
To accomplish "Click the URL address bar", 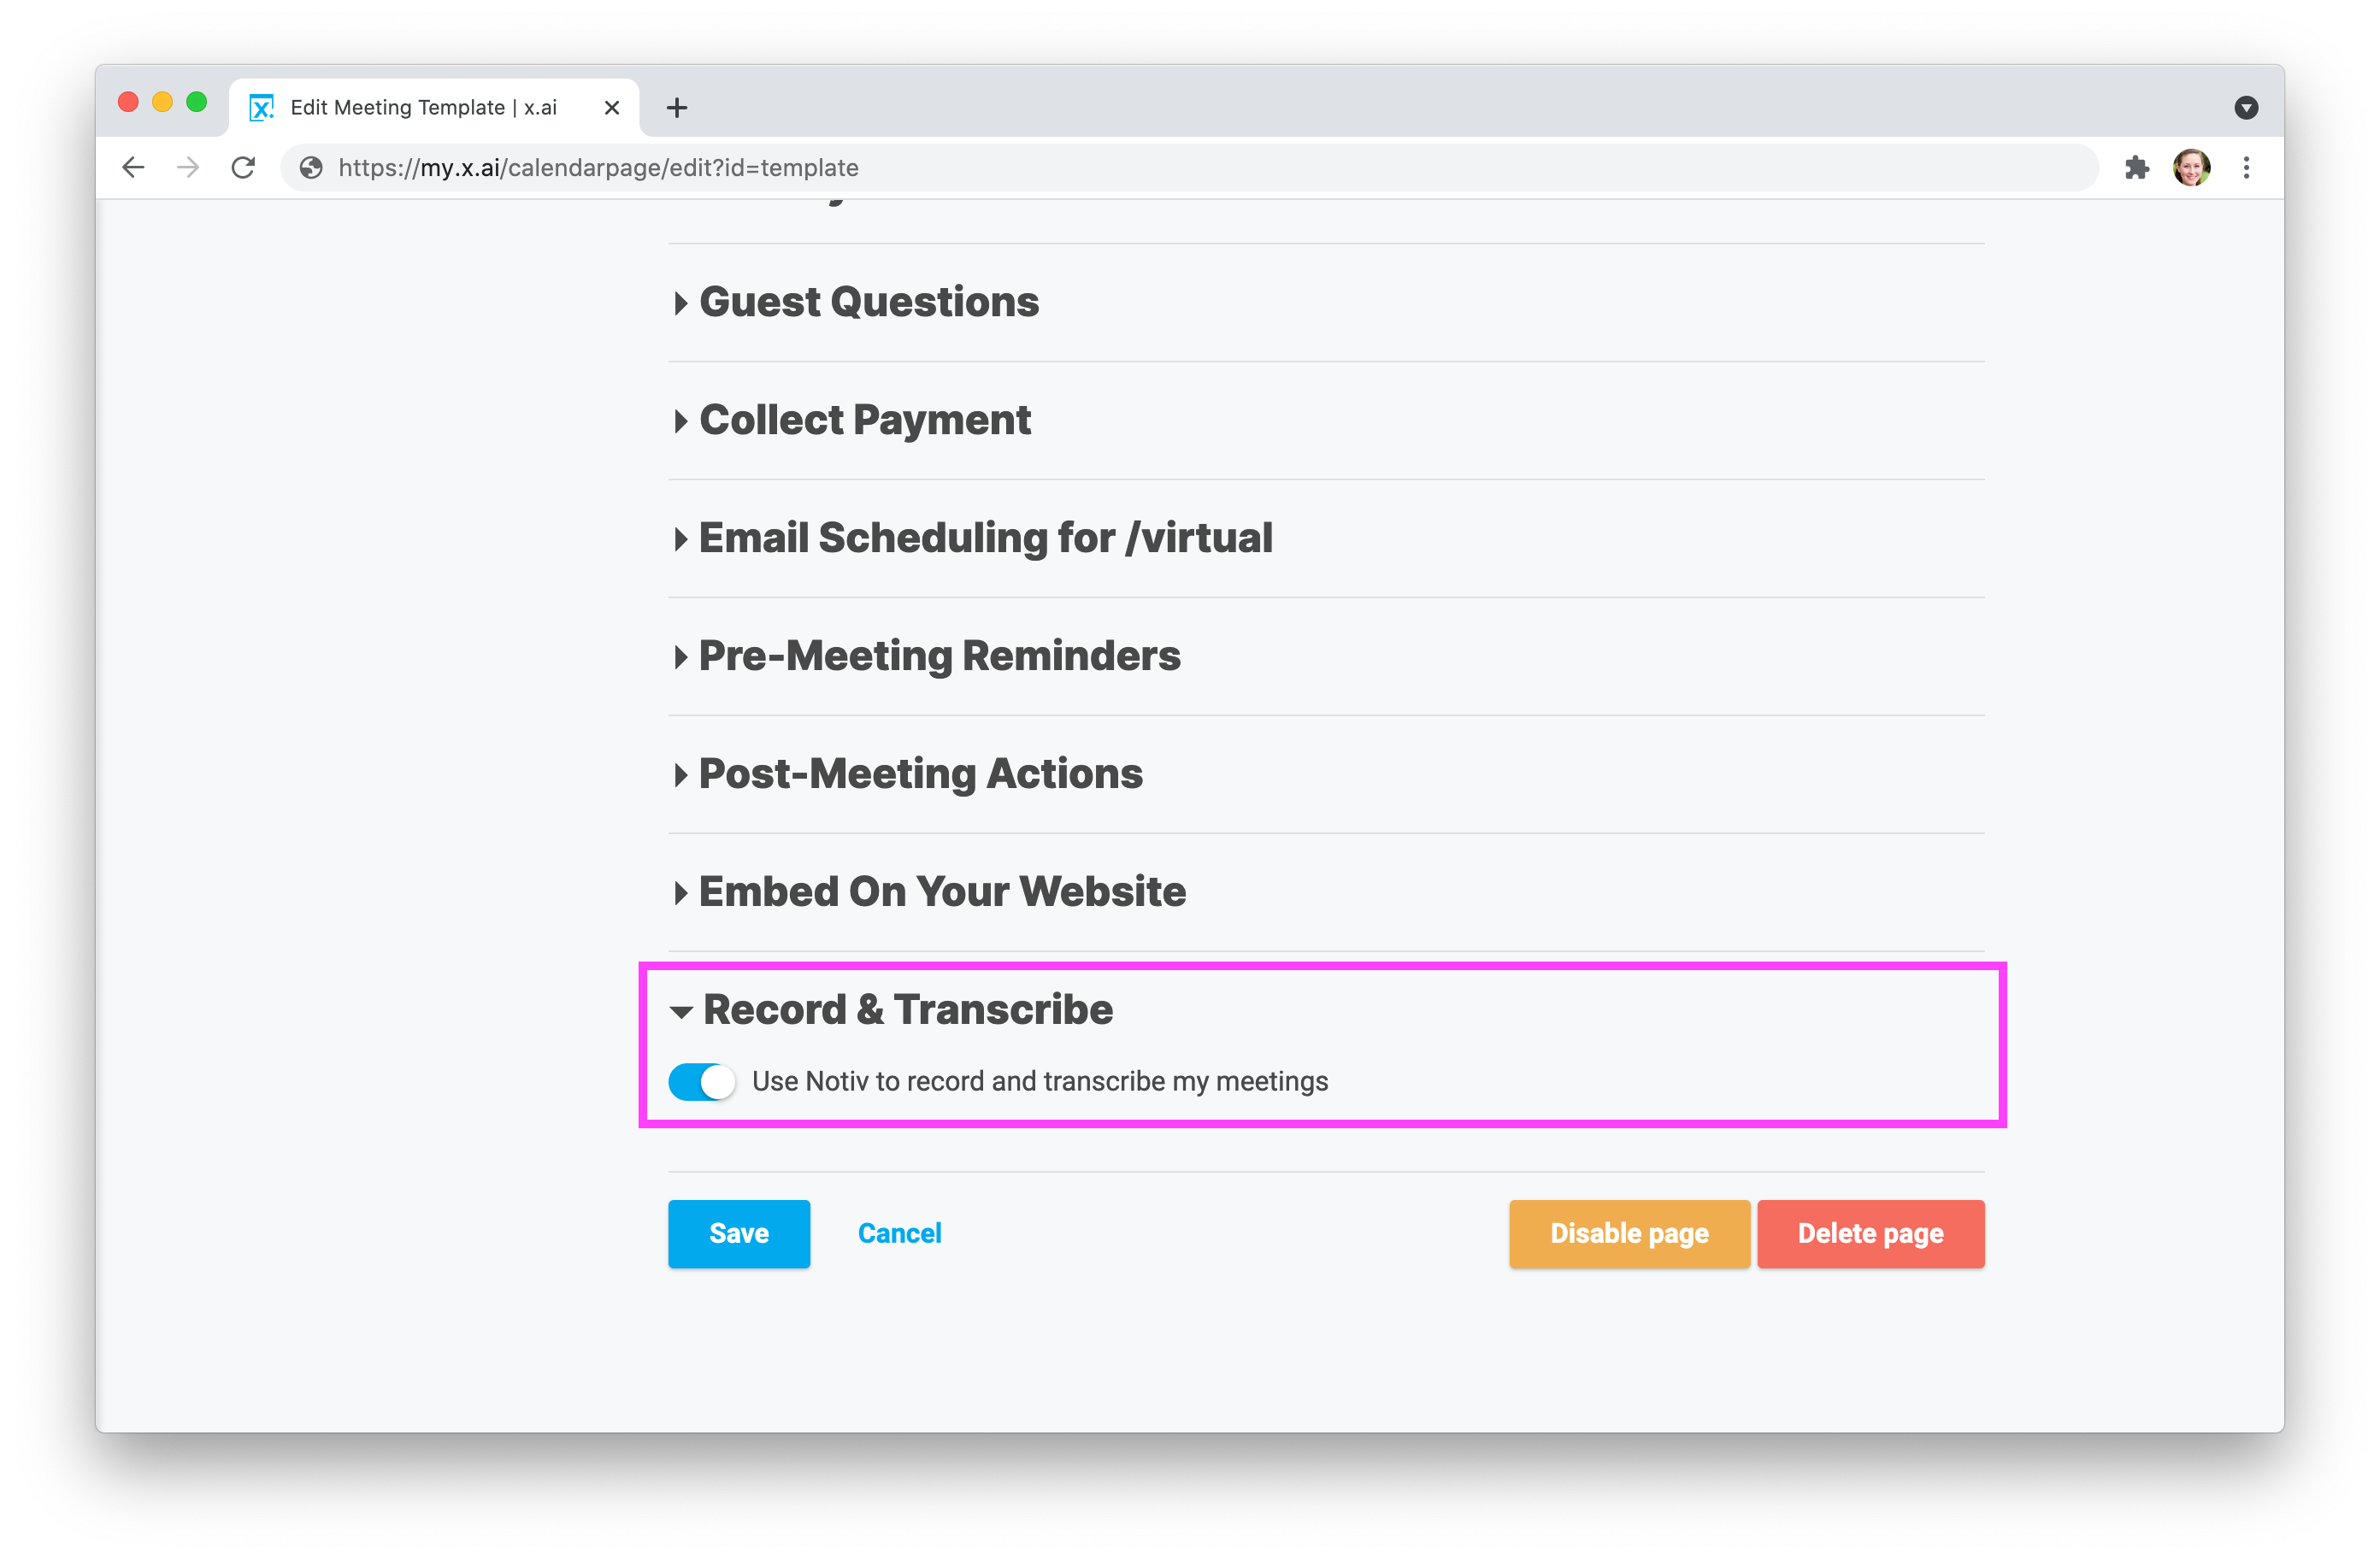I will click(1200, 167).
